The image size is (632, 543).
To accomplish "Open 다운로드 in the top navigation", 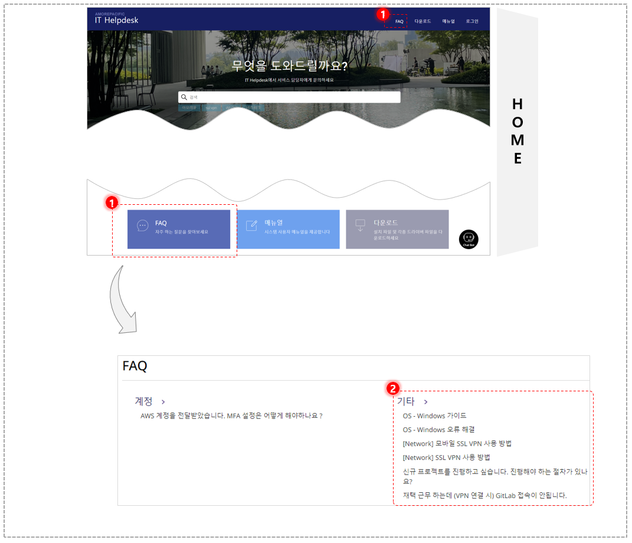I will pyautogui.click(x=423, y=21).
